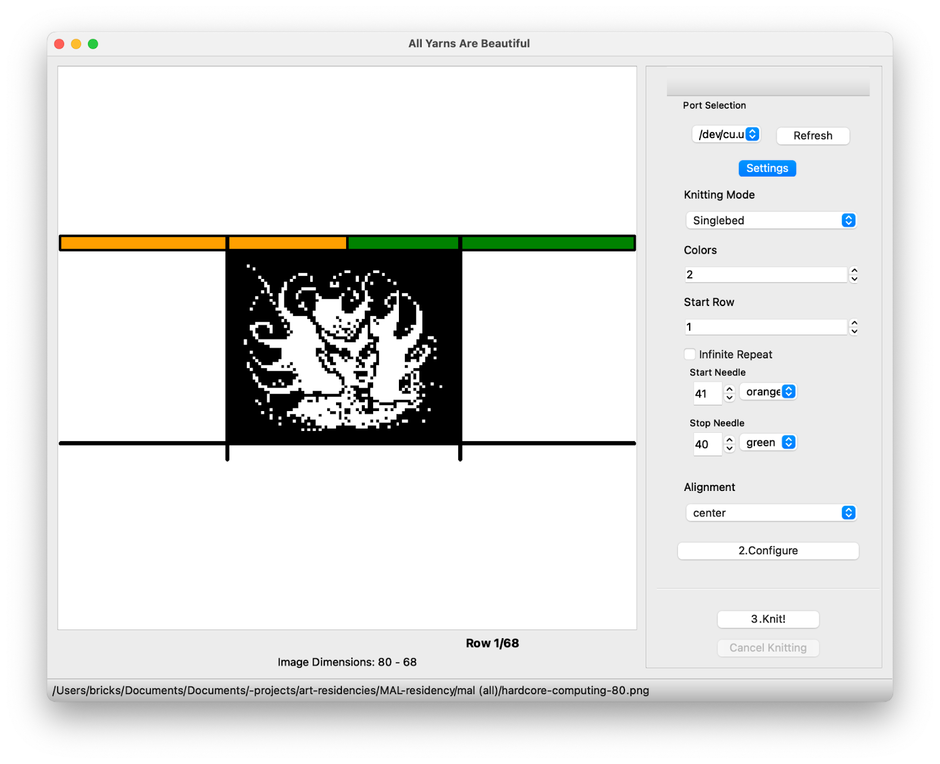Minimize the window with yellow button
This screenshot has height=764, width=940.
pos(76,44)
